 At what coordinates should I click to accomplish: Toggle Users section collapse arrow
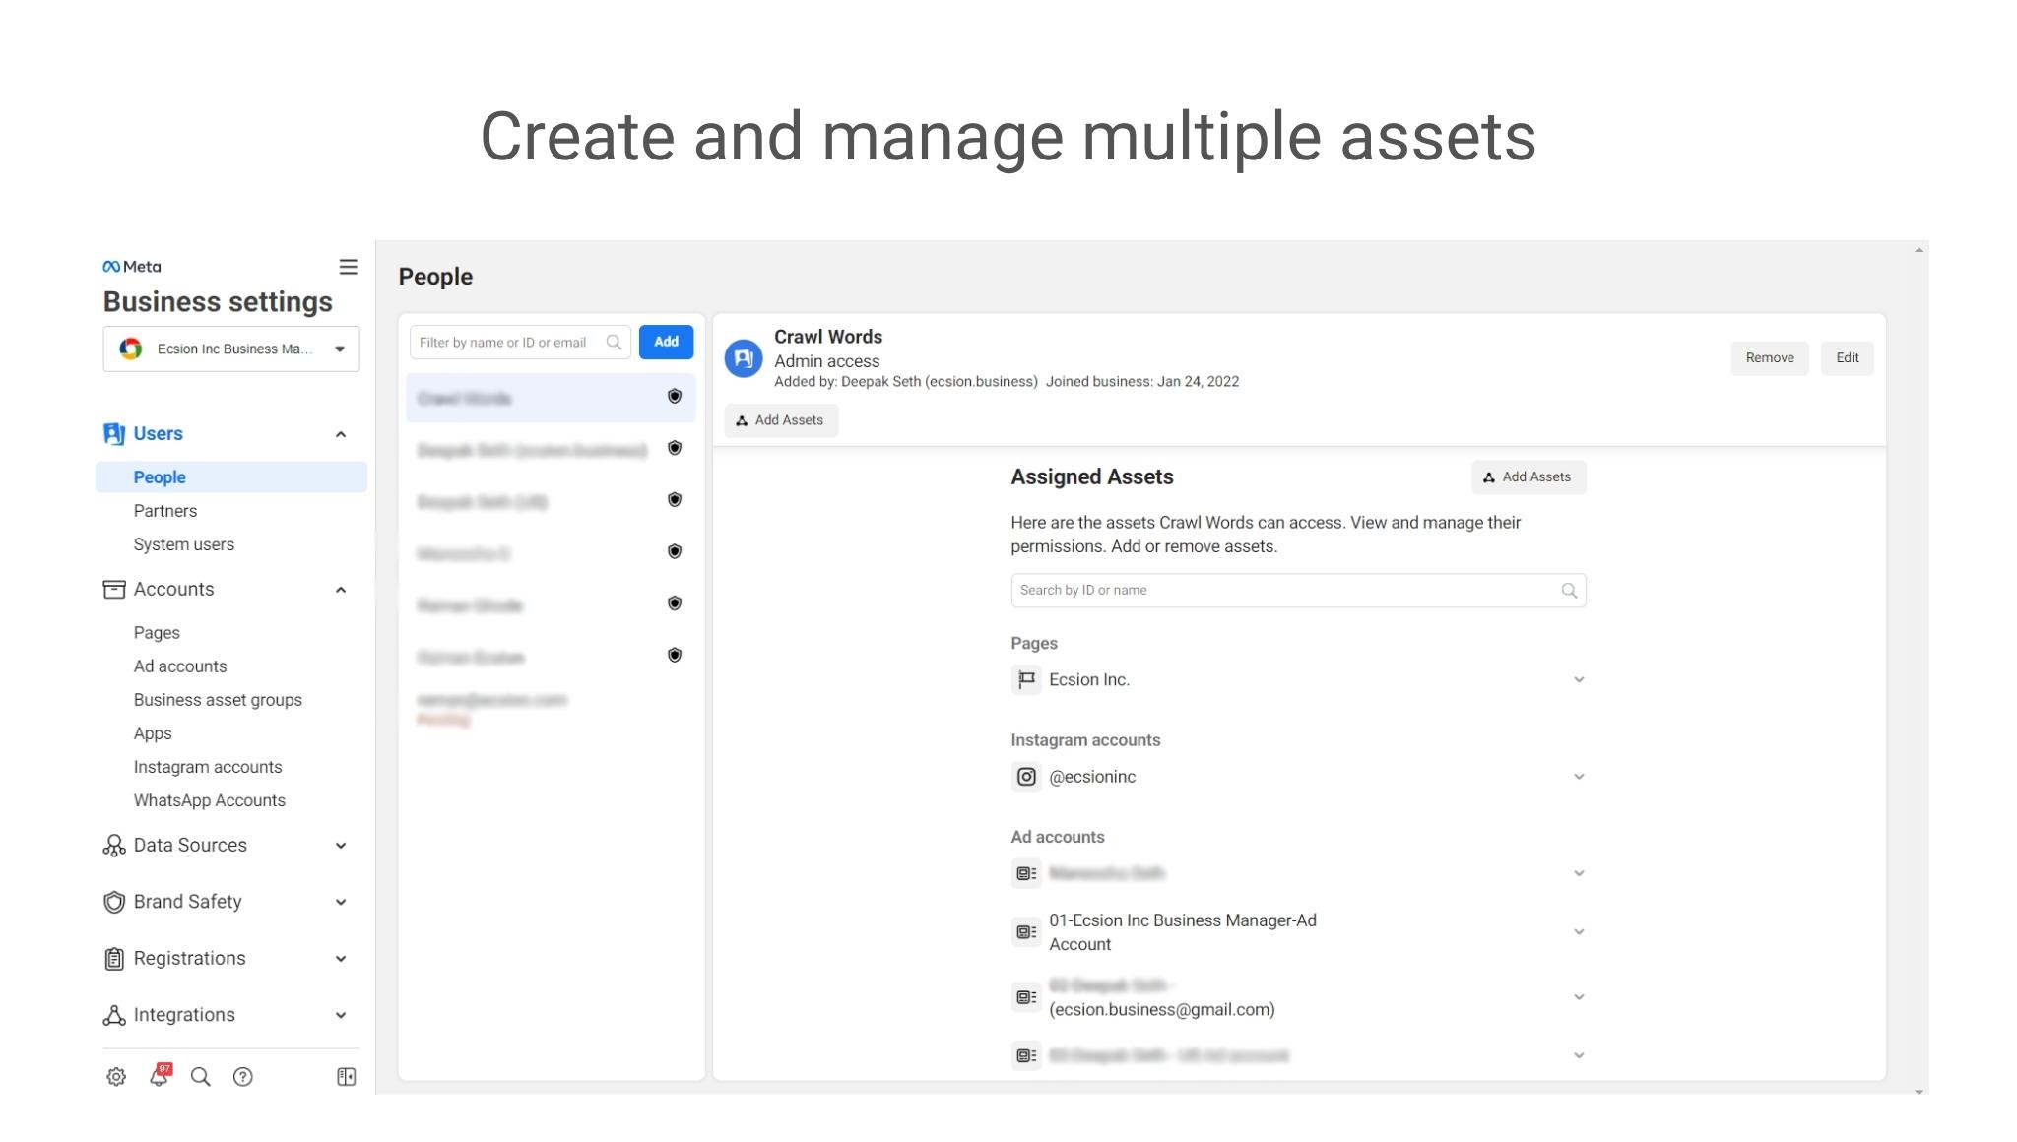click(x=340, y=433)
